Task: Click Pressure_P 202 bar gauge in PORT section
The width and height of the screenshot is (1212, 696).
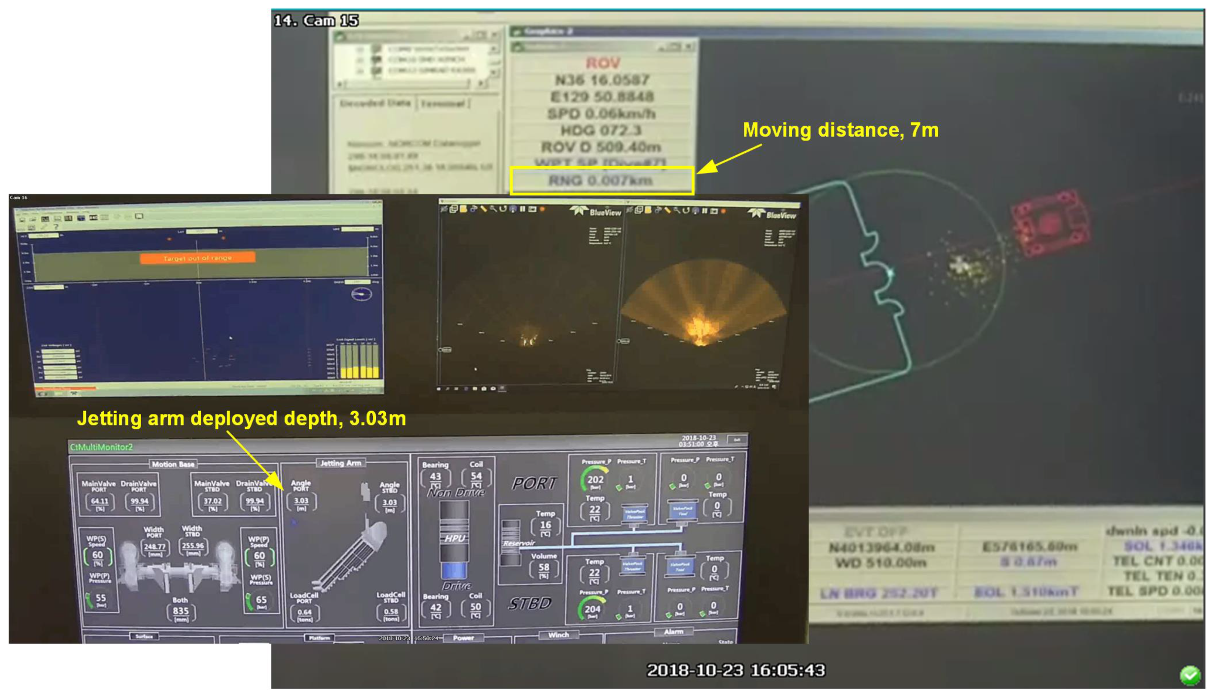Action: (x=595, y=479)
